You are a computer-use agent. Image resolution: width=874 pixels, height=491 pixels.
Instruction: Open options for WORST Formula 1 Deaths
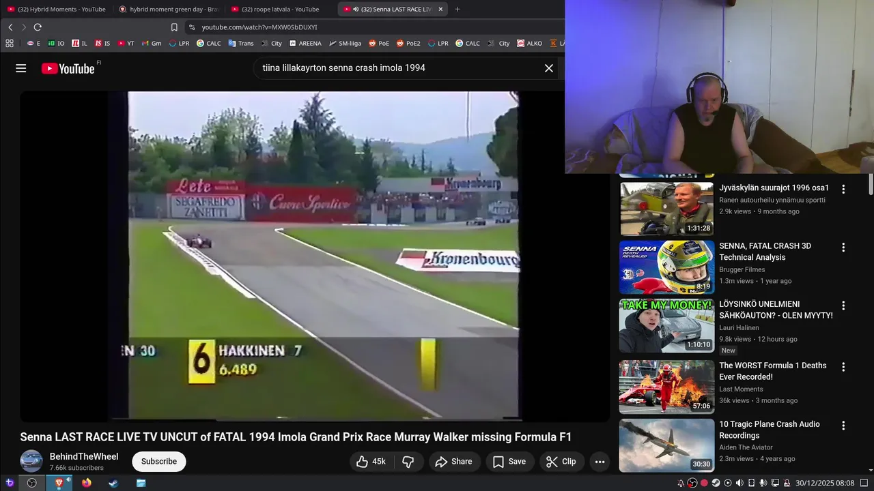click(843, 367)
